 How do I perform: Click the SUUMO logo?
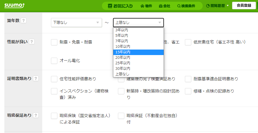coord(15,6)
